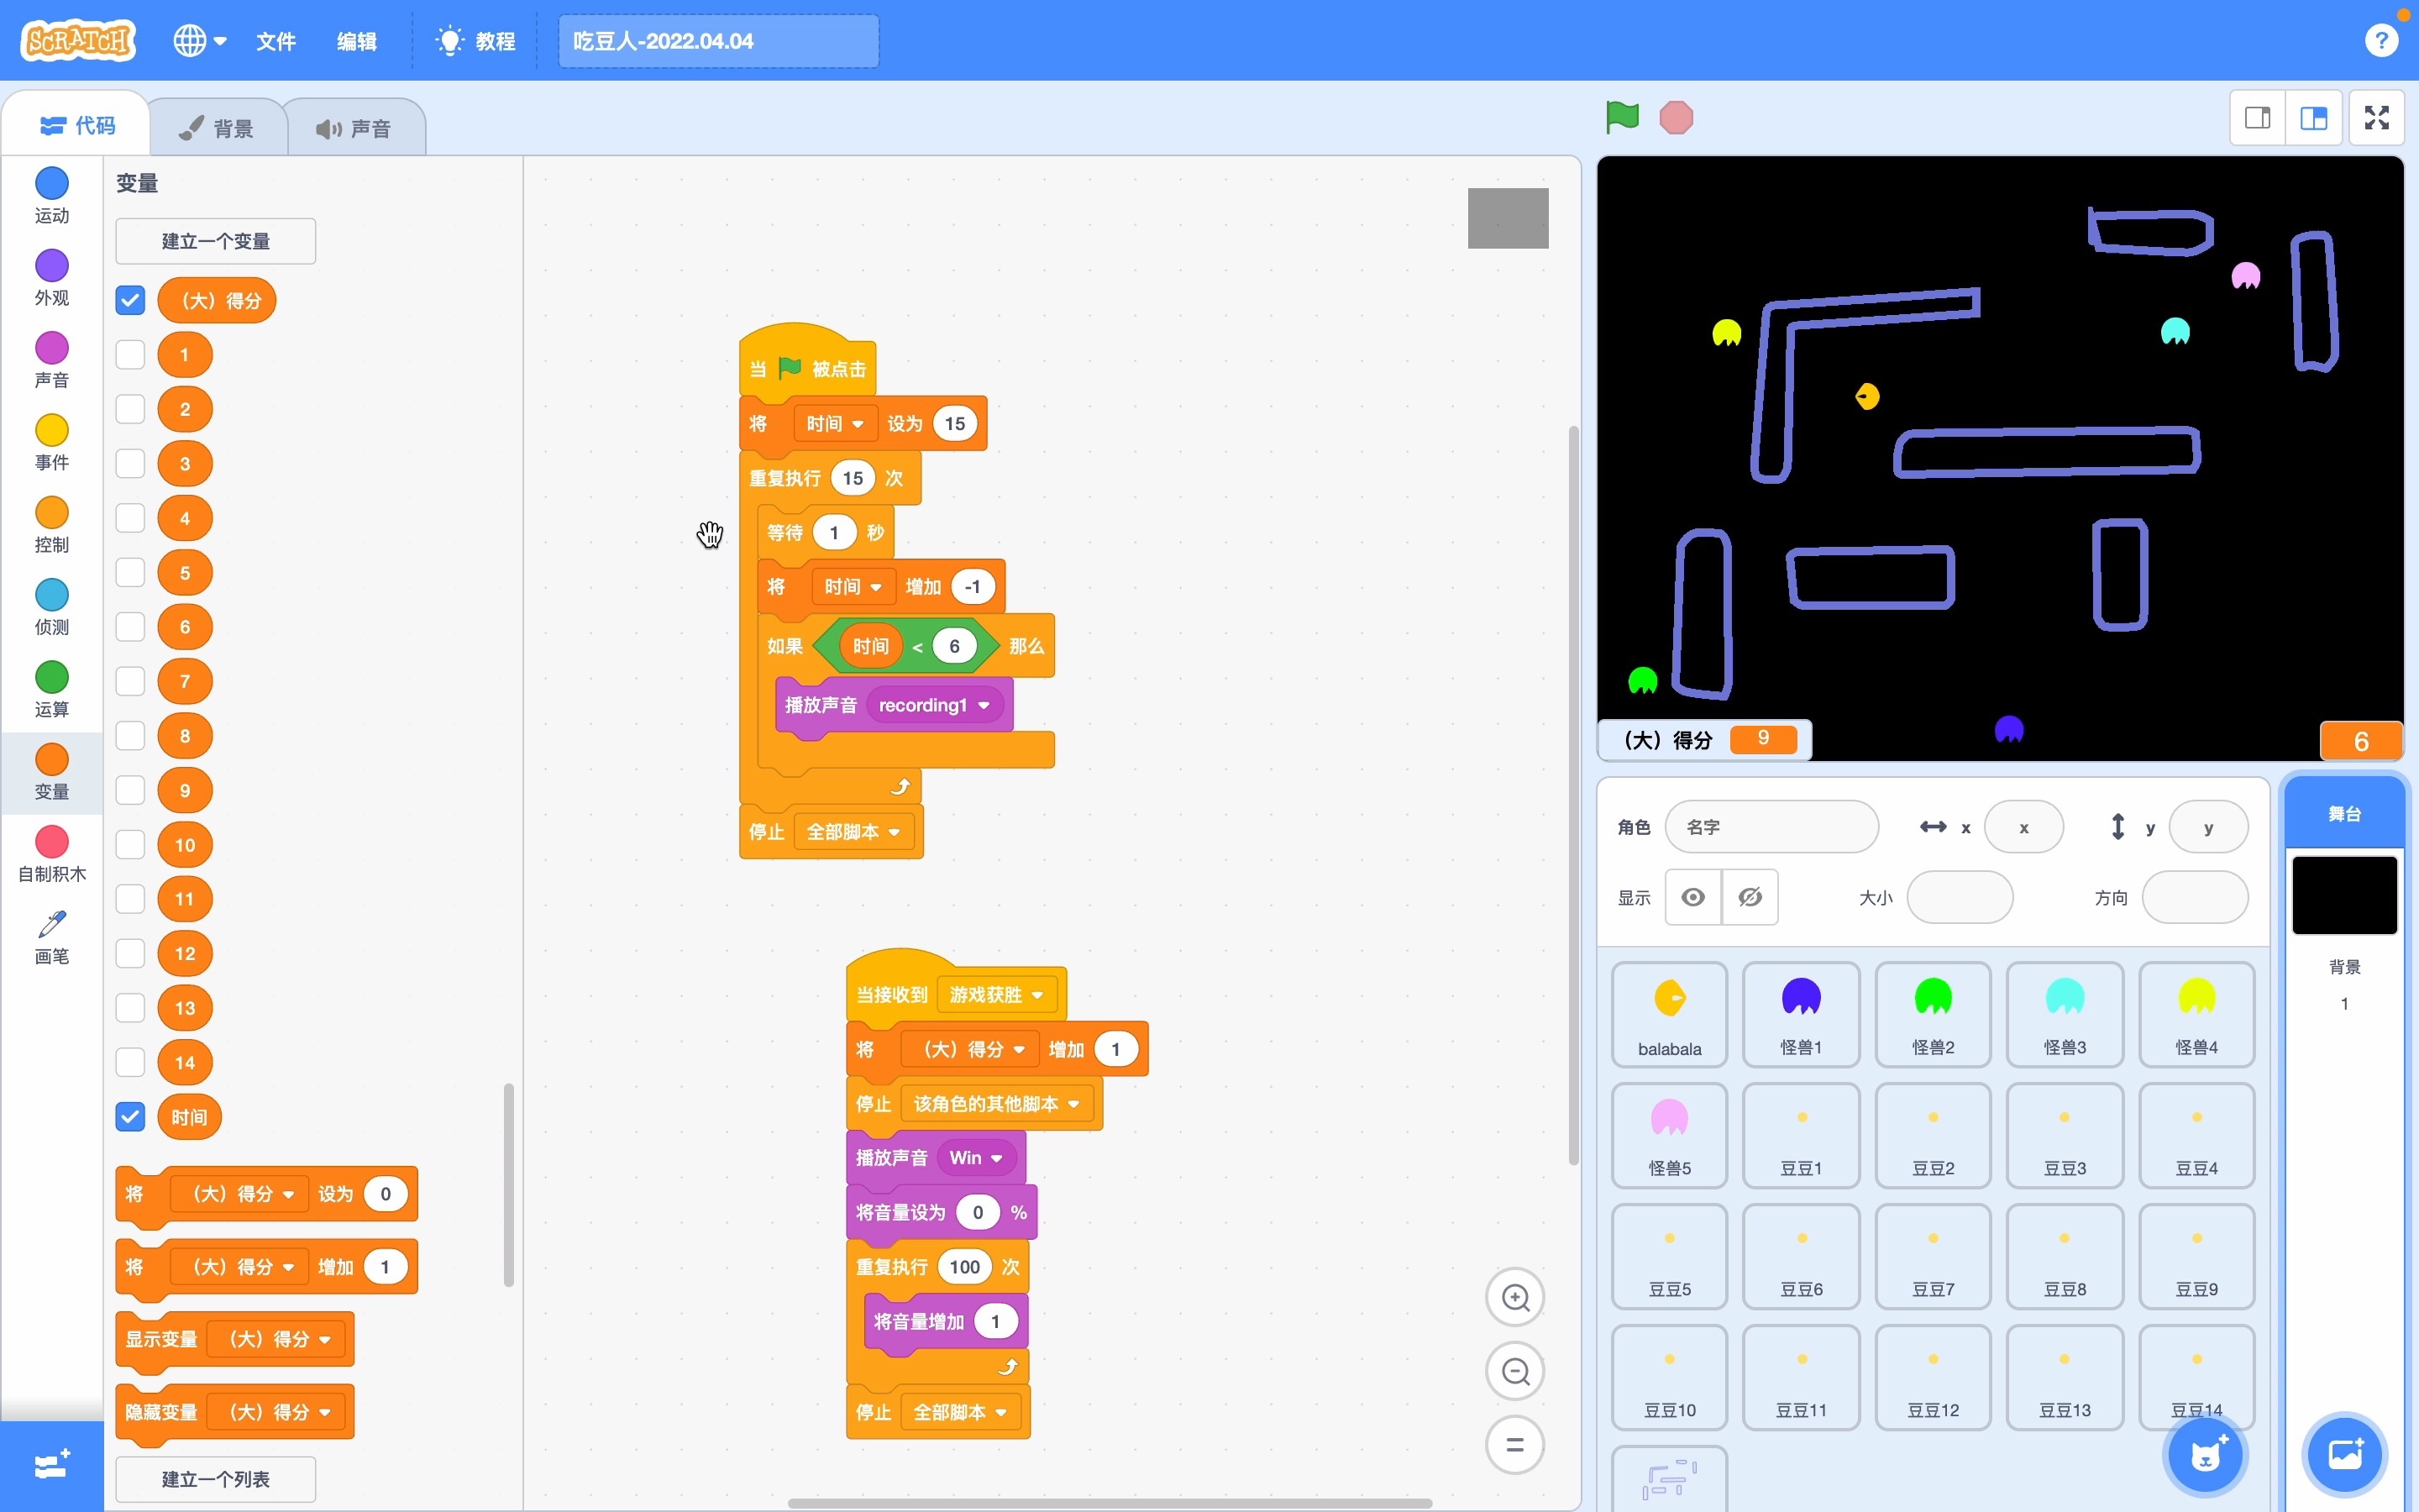Select the balabala sprite thumbnail
Viewport: 2419px width, 1512px height.
coord(1668,1014)
